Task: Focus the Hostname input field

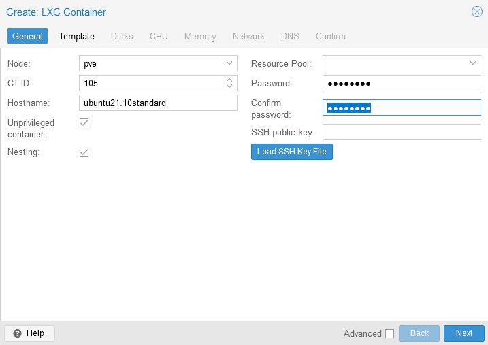Action: (158, 103)
